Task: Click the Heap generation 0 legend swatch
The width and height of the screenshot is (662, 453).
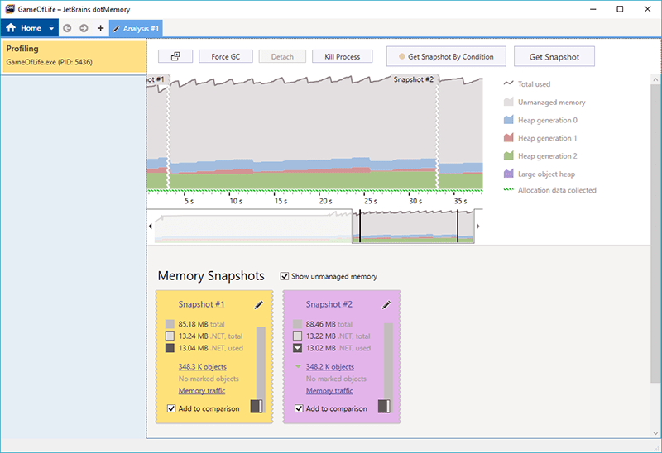Action: [x=510, y=120]
